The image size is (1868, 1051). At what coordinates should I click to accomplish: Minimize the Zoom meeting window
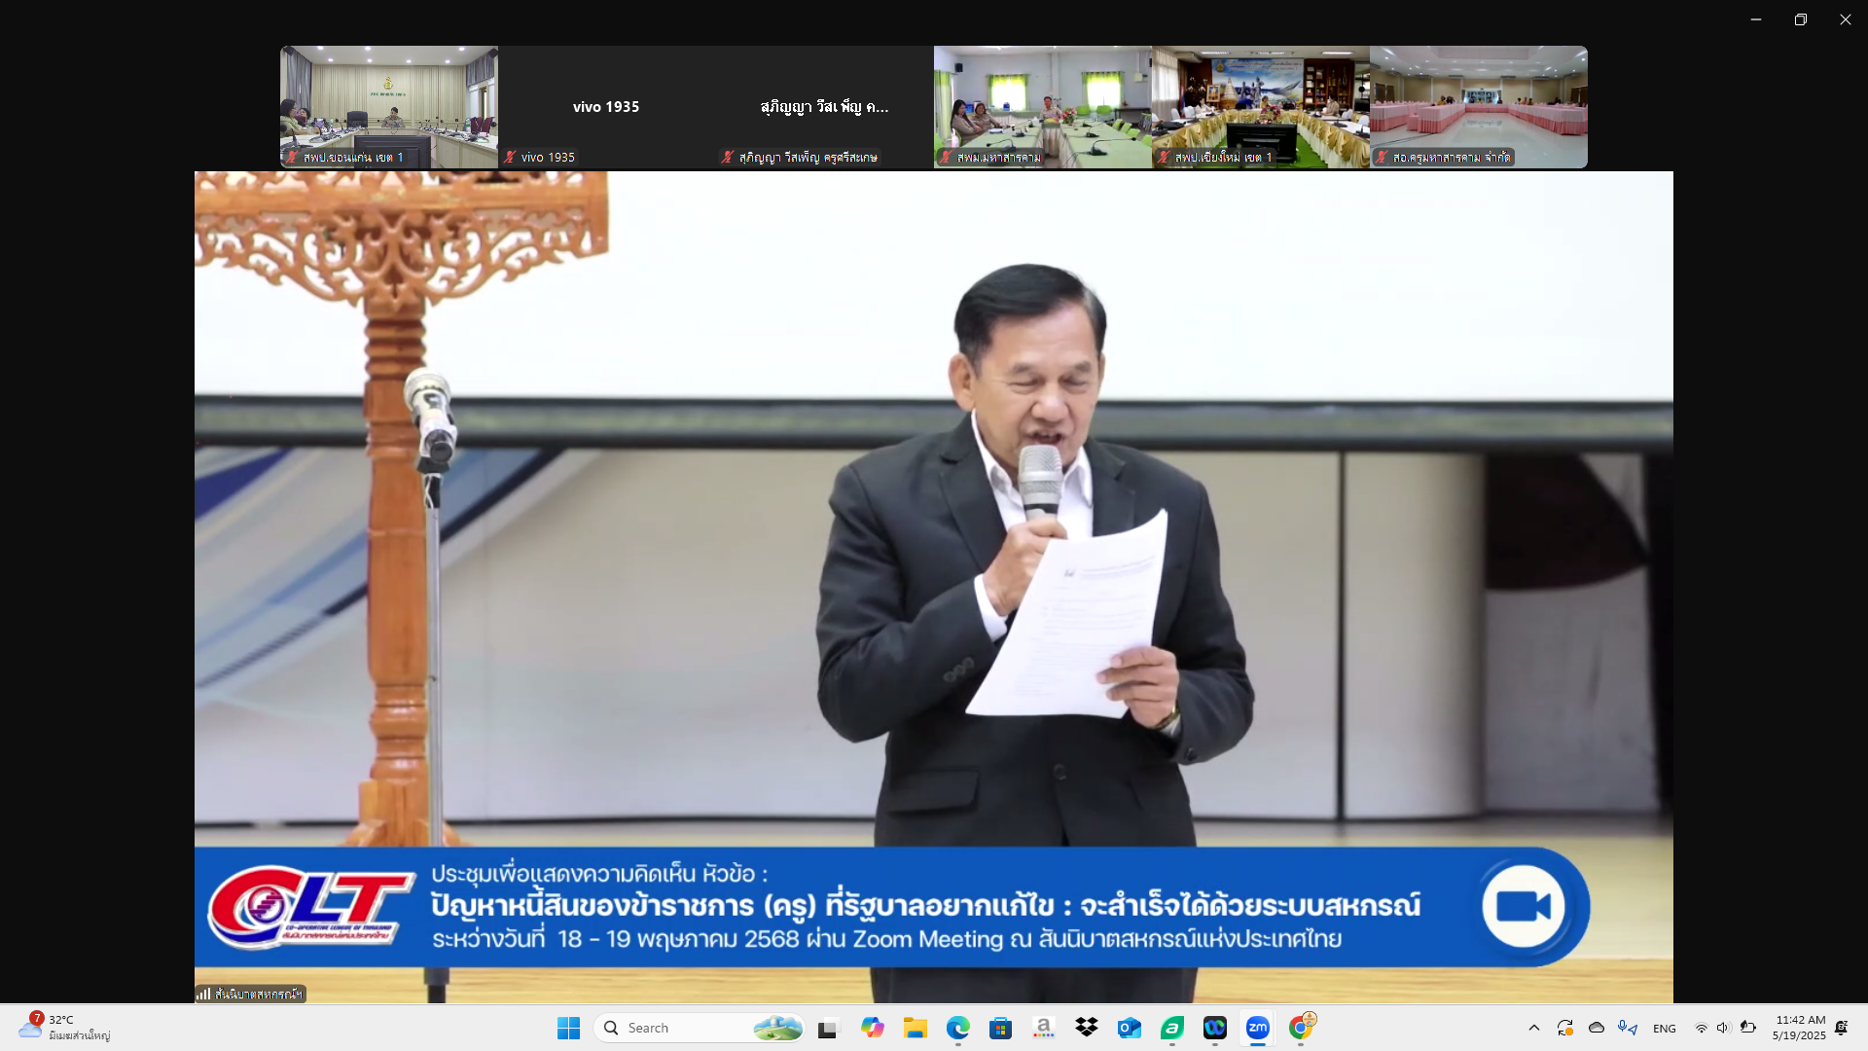click(1756, 19)
